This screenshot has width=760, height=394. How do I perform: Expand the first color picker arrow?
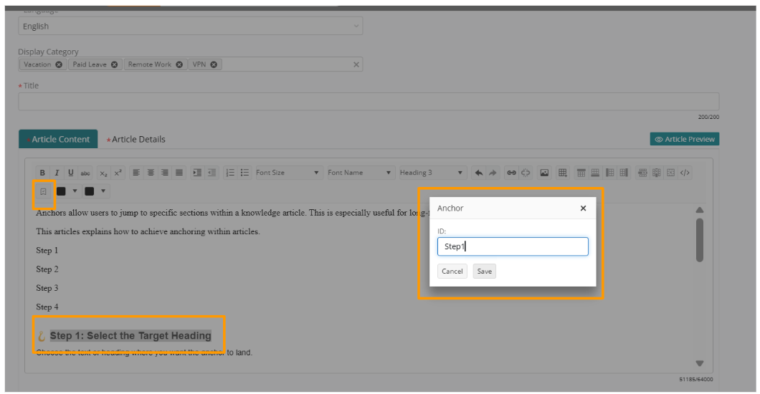click(x=75, y=191)
